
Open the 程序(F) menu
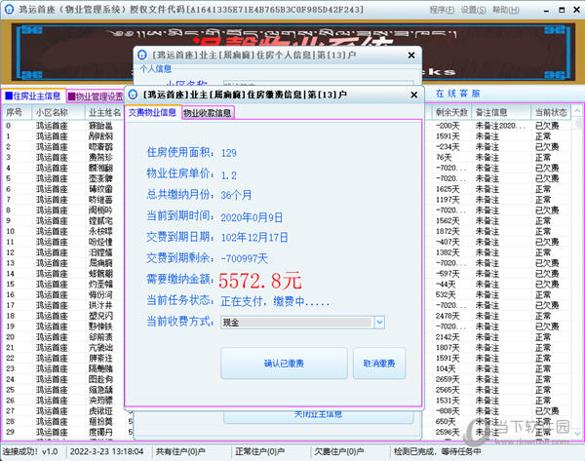tap(442, 10)
